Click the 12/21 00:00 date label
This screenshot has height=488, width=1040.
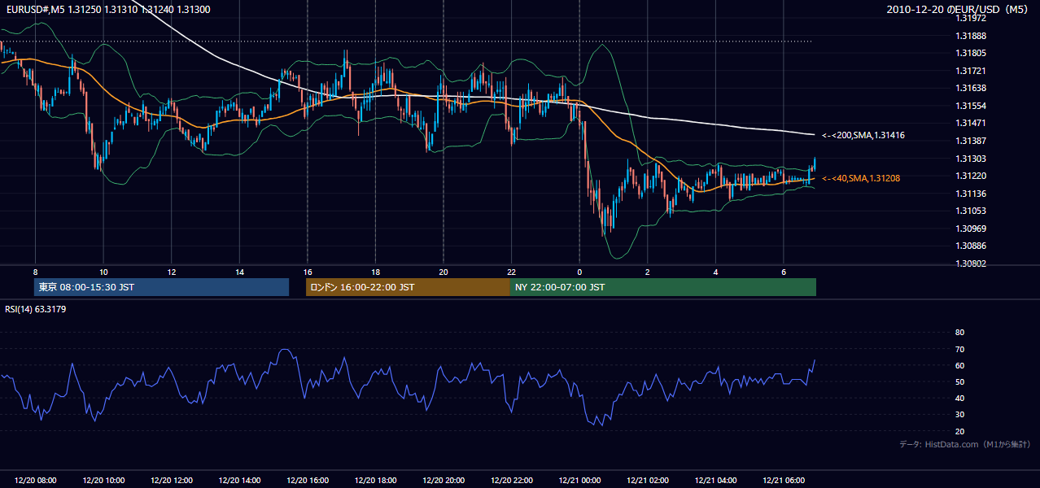(x=579, y=481)
